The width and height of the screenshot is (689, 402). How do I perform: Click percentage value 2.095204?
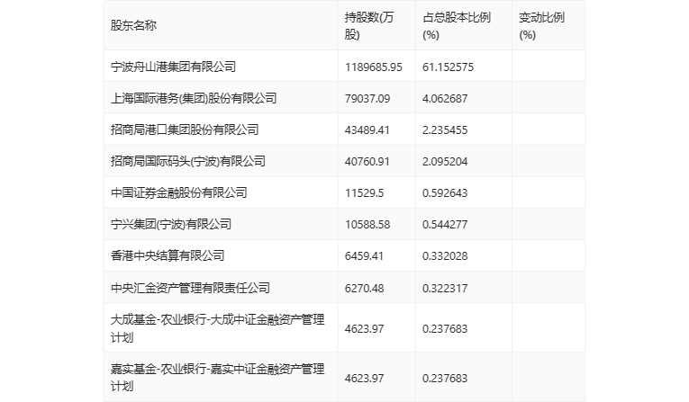pyautogui.click(x=445, y=162)
